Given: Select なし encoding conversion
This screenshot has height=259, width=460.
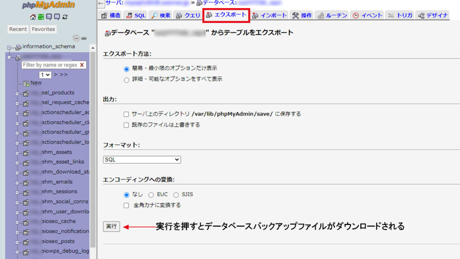Looking at the screenshot, I should pyautogui.click(x=126, y=195).
